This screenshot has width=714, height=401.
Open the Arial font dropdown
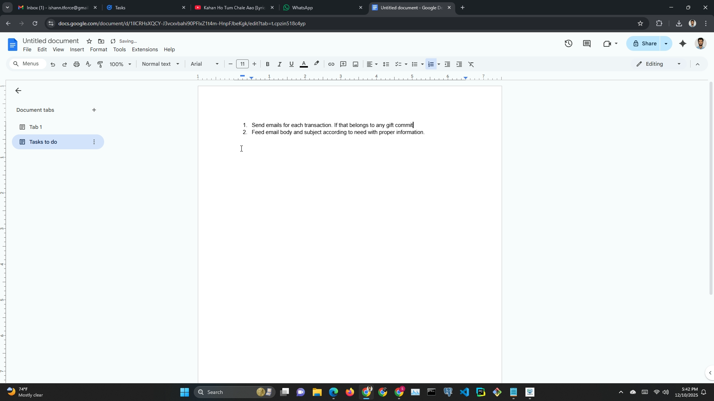pos(204,64)
